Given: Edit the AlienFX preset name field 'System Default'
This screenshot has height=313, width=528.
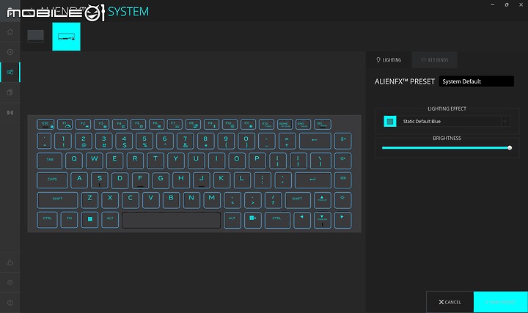Looking at the screenshot, I should pyautogui.click(x=477, y=81).
